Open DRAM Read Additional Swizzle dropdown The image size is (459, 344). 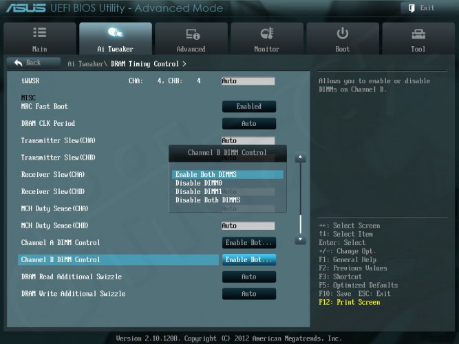249,277
